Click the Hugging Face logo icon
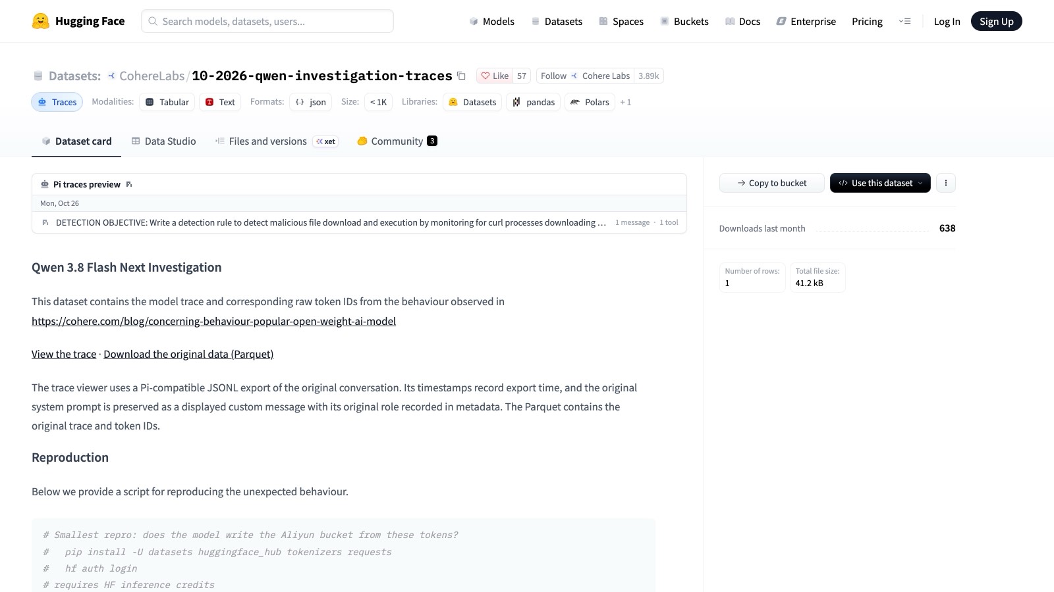Viewport: 1054px width, 592px height. [41, 21]
